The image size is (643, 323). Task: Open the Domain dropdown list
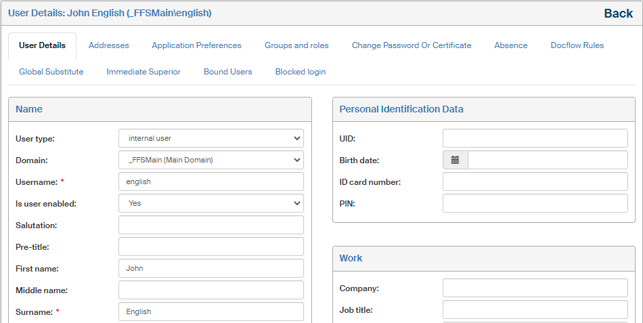pos(210,160)
